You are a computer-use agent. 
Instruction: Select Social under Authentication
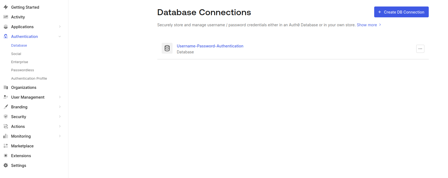16,54
